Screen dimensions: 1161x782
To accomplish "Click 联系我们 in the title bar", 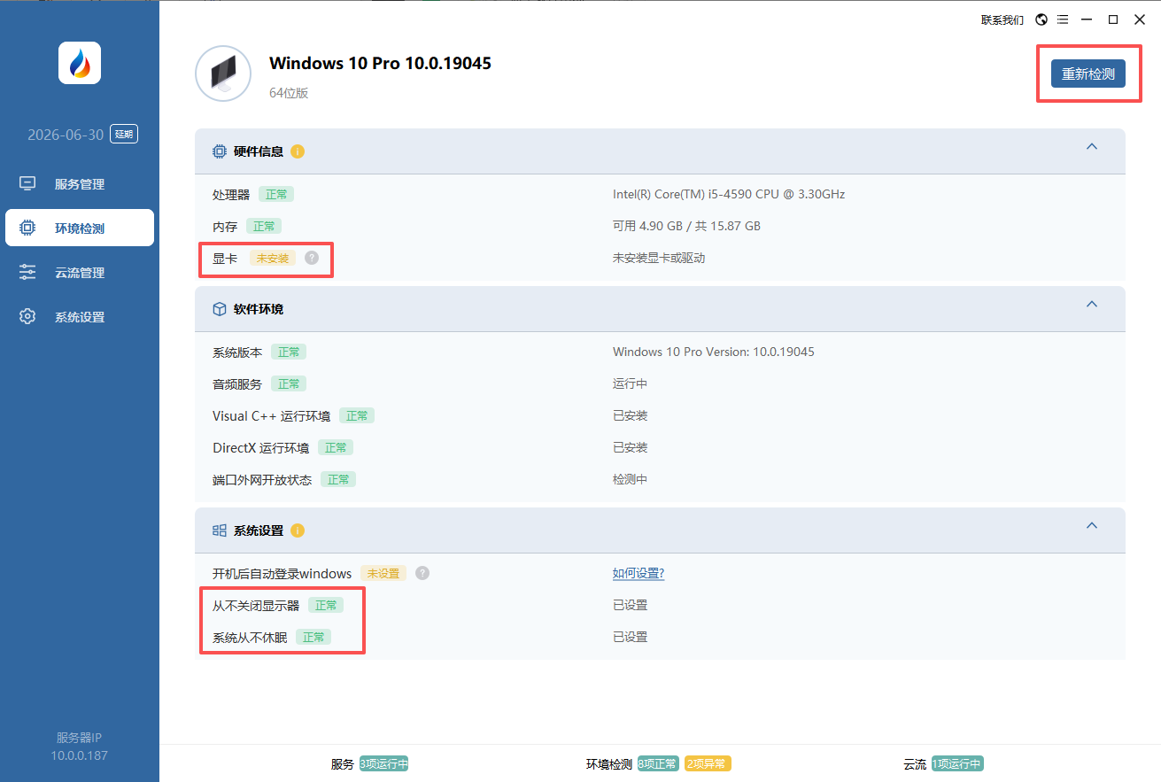I will (x=1002, y=19).
